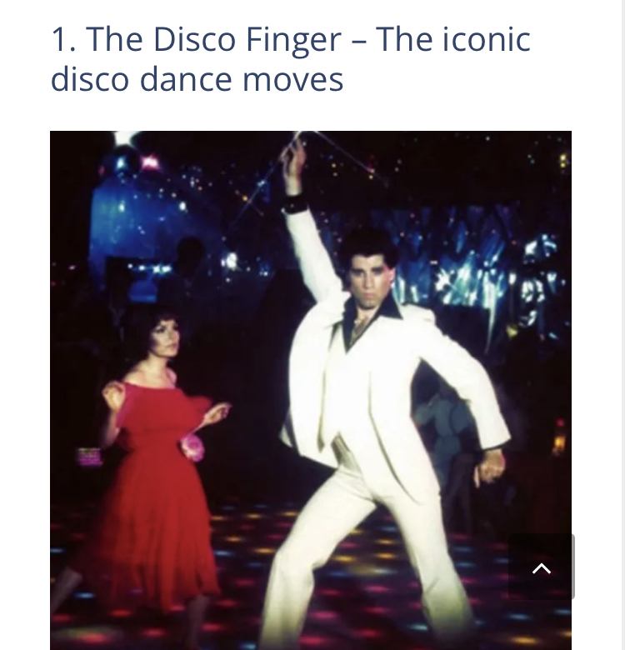Click the black wristband on the raised arm

click(x=295, y=203)
